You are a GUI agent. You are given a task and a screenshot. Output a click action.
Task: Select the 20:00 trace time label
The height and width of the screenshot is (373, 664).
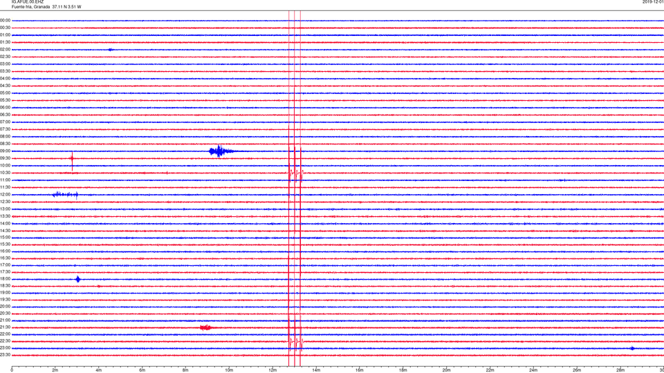point(6,306)
